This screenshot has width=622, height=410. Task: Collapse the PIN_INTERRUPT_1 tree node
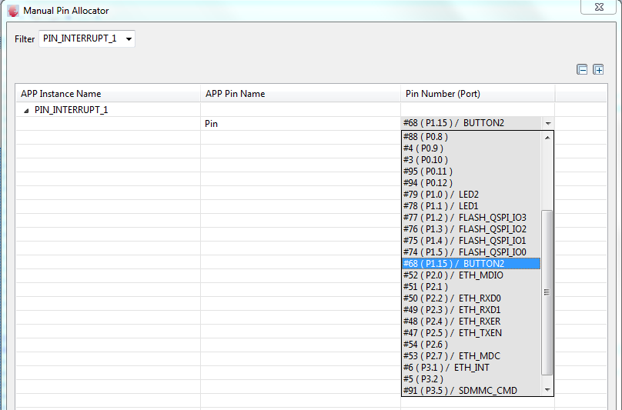coord(26,110)
